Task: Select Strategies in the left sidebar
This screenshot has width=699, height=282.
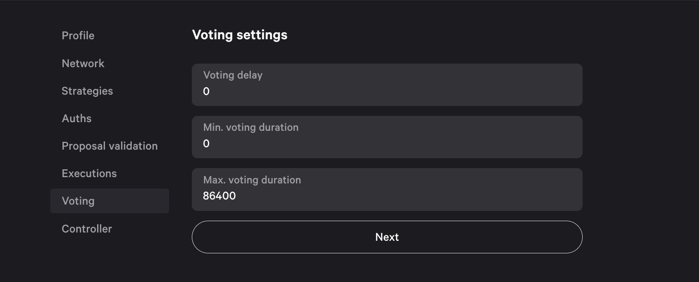Action: [x=87, y=91]
